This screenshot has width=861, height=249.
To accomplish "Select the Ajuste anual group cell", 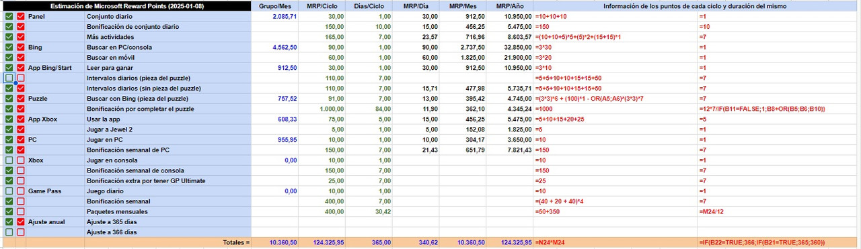I will click(x=56, y=222).
